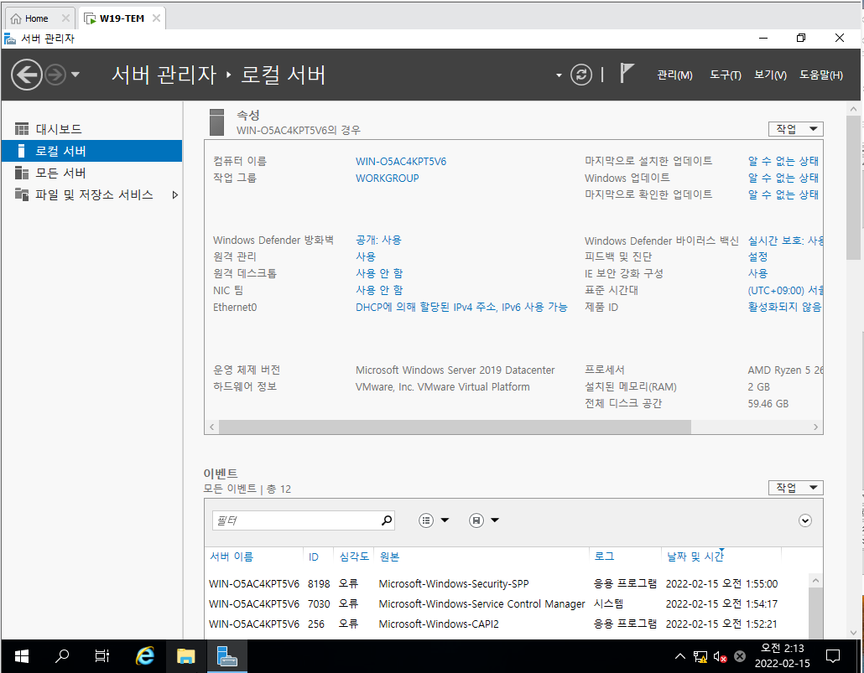This screenshot has height=673, width=864.
Task: Sort events by 원본 column
Action: (389, 557)
